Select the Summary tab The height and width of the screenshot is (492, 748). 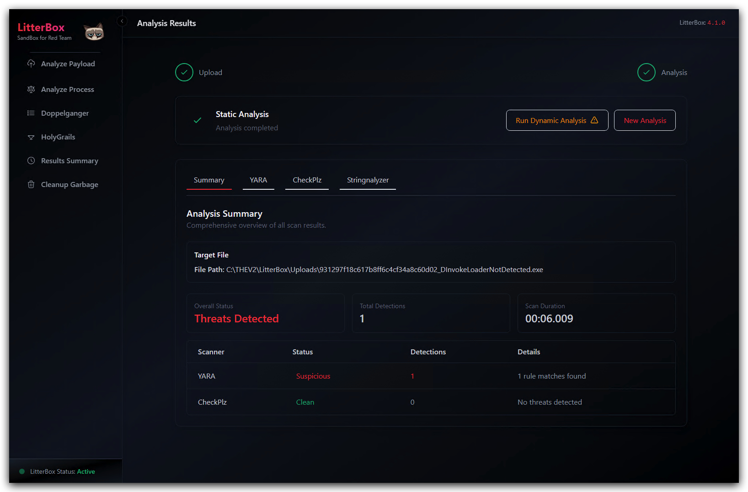(x=209, y=180)
